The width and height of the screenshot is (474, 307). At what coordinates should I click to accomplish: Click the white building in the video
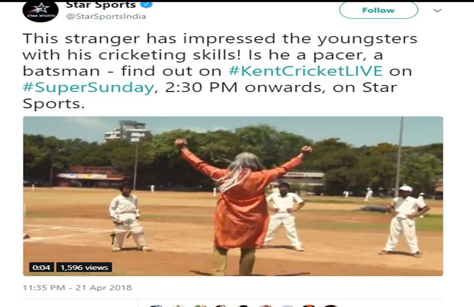(128, 131)
